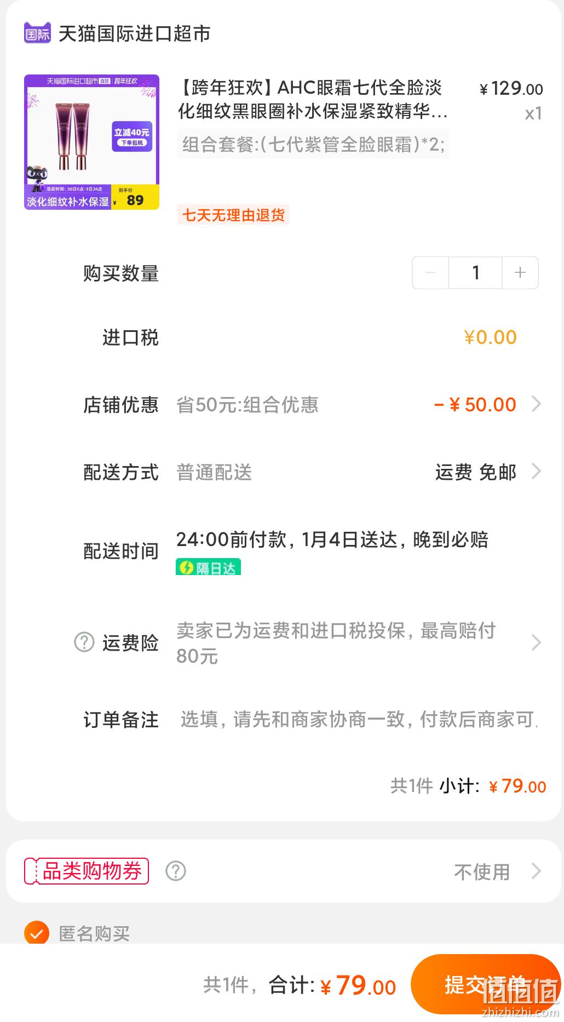Open the AHC eye cream product thumbnail

(x=91, y=142)
